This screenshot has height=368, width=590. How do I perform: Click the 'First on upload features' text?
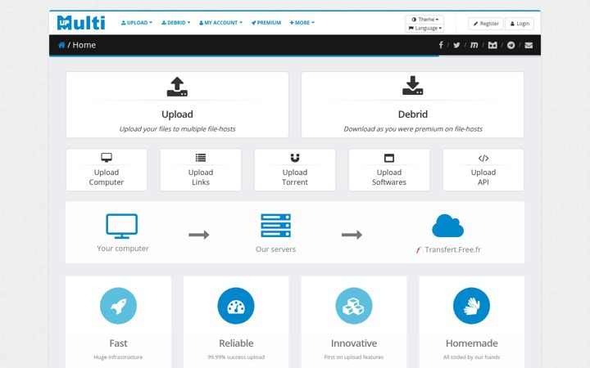point(354,357)
